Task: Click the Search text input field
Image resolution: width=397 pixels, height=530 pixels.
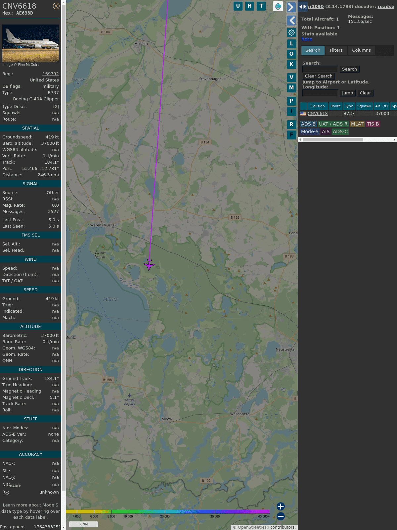Action: pos(320,69)
